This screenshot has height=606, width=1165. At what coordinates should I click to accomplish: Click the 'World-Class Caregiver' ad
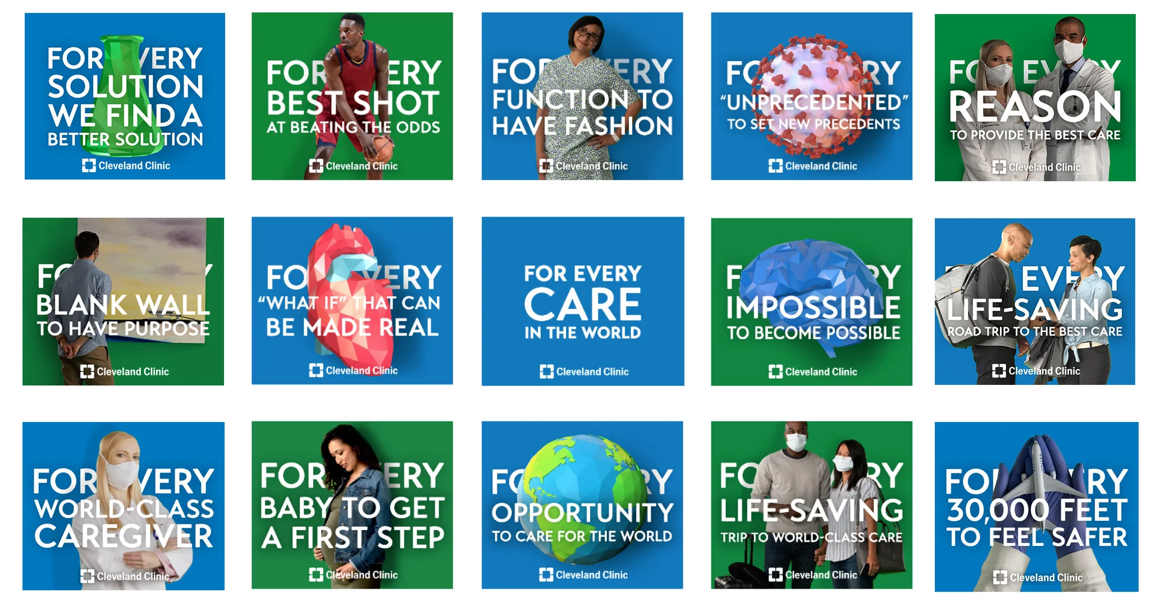point(124,506)
